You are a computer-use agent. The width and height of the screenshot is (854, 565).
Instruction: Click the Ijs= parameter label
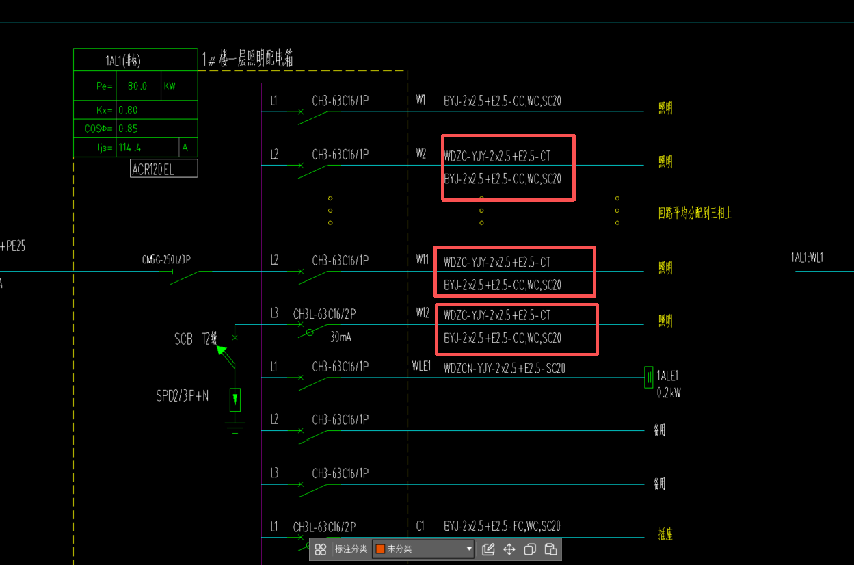[x=104, y=147]
